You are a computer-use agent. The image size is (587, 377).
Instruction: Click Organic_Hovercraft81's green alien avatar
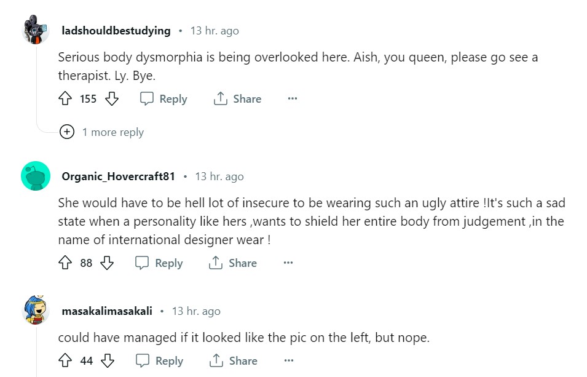tap(35, 176)
